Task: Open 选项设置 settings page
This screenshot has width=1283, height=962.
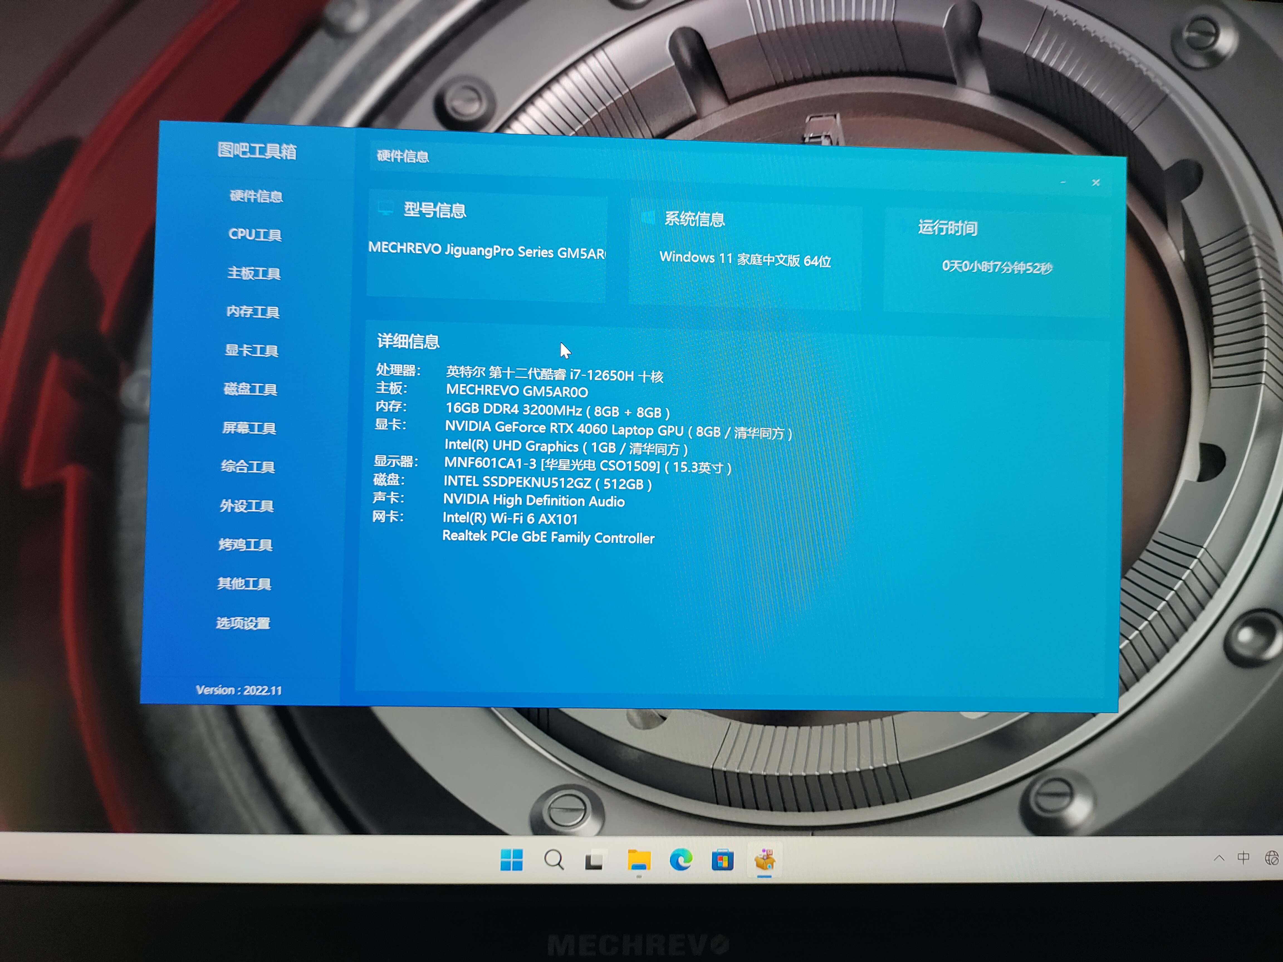Action: pyautogui.click(x=243, y=623)
